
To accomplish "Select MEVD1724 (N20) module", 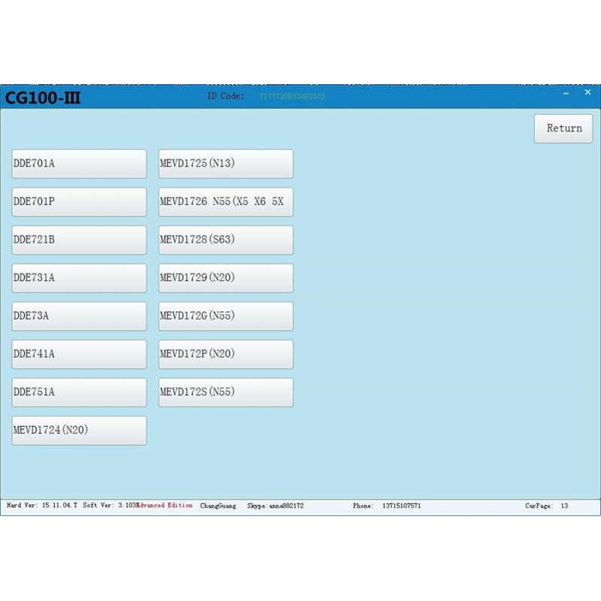I will pyautogui.click(x=79, y=430).
